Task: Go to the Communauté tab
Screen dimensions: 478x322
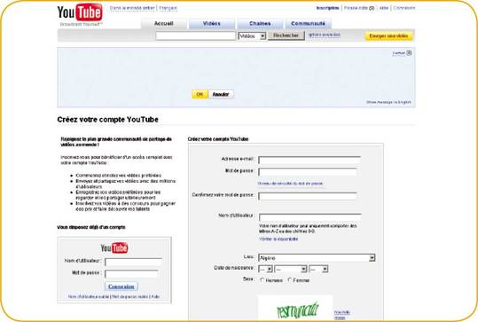Action: coord(308,23)
